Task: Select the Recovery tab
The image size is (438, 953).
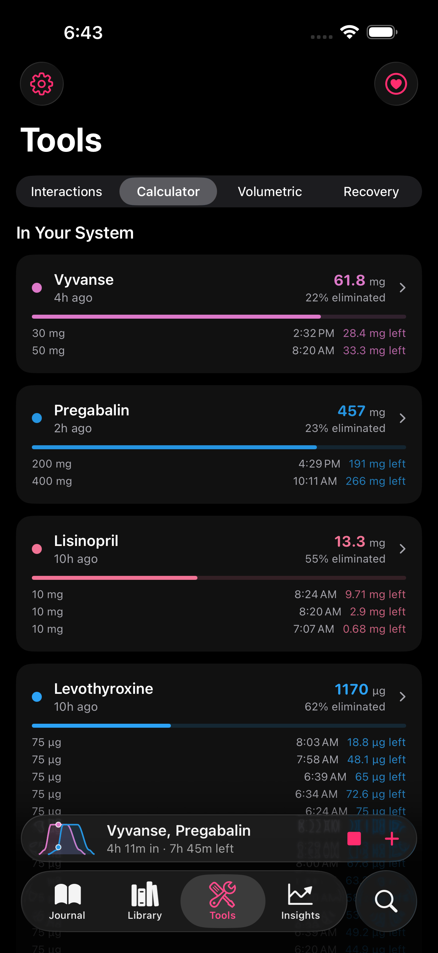Action: tap(371, 192)
